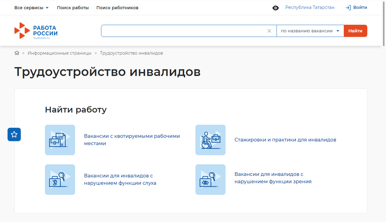Open Поиск работников menu item
Screen dimensions: 386x222
pyautogui.click(x=117, y=8)
